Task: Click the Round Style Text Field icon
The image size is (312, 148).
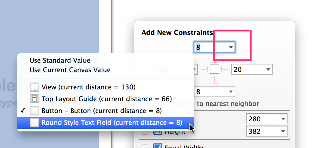Action: pos(34,123)
